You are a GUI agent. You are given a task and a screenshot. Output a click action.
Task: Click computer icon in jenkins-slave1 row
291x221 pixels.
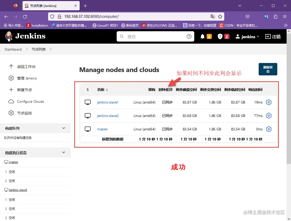click(x=88, y=102)
